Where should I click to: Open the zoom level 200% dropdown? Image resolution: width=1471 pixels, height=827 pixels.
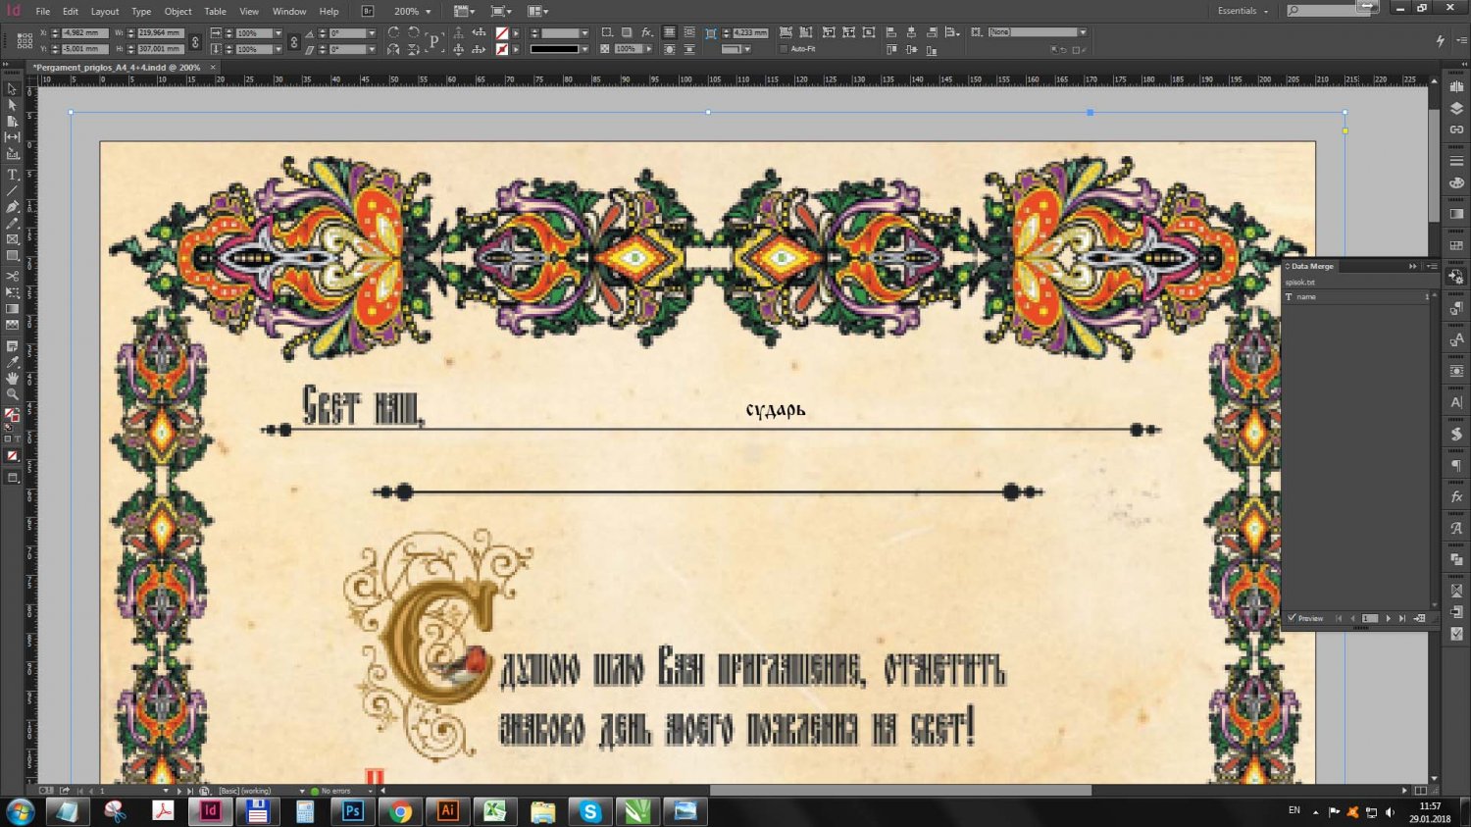tap(428, 12)
